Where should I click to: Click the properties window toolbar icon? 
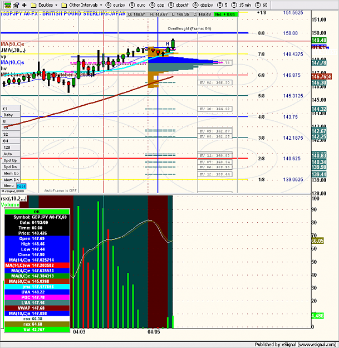coord(16,5)
